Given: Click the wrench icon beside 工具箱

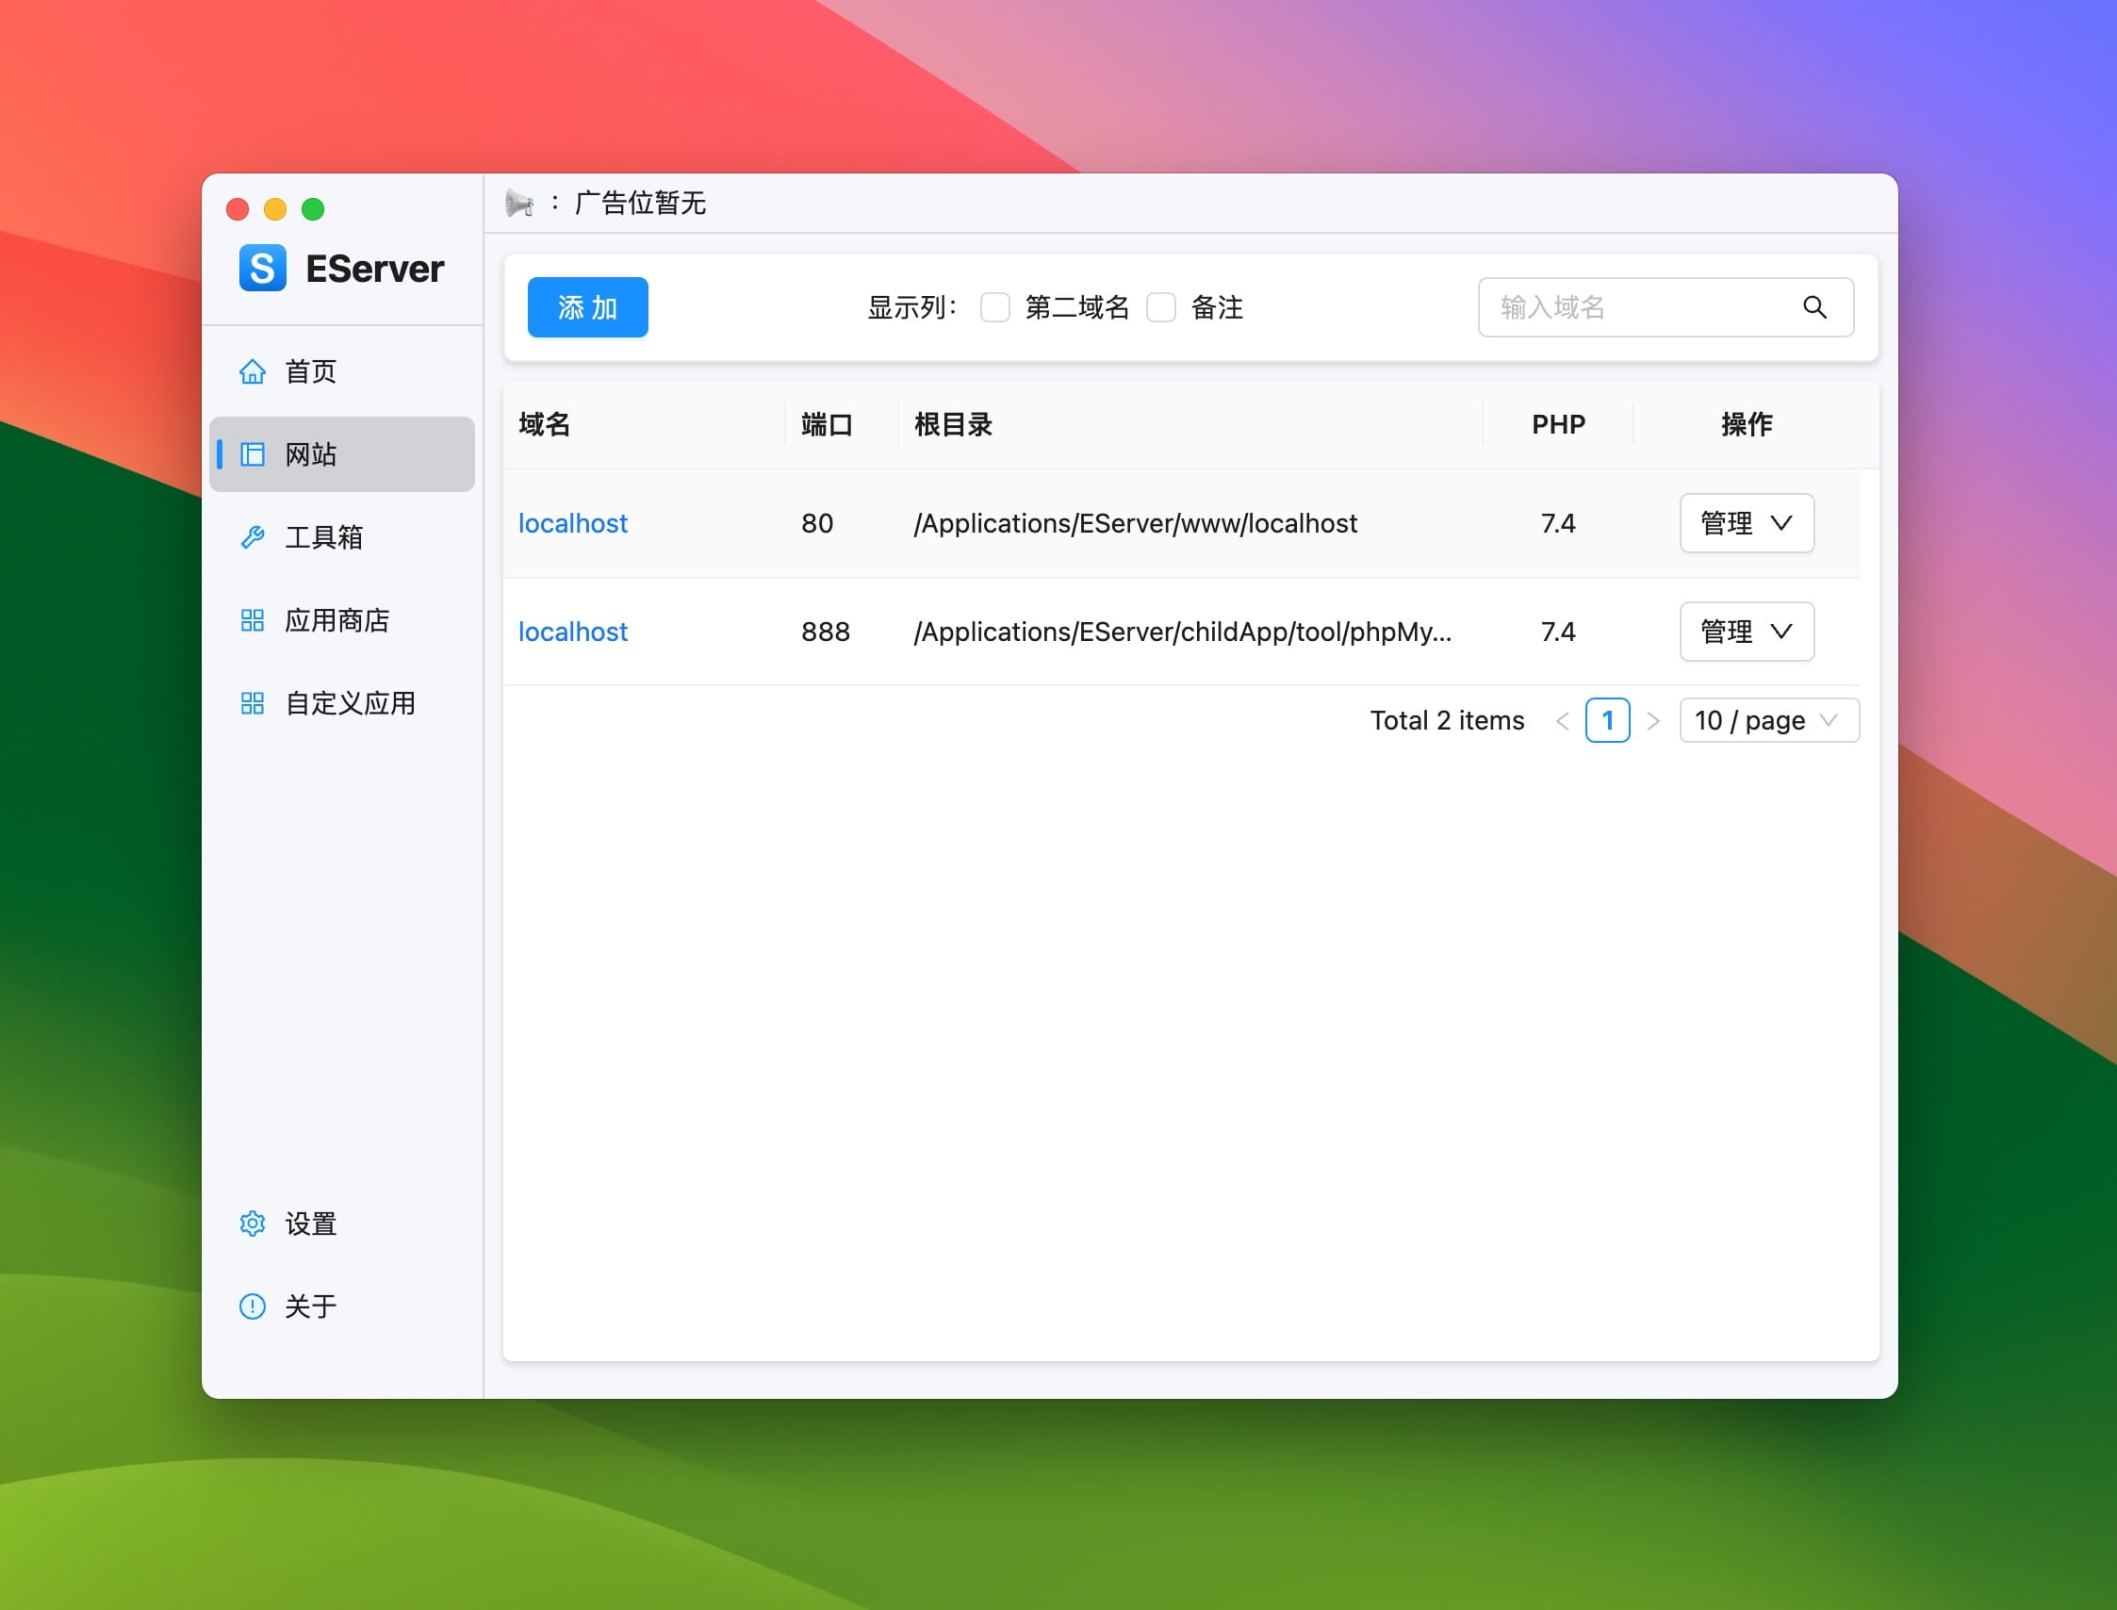Looking at the screenshot, I should coord(252,537).
